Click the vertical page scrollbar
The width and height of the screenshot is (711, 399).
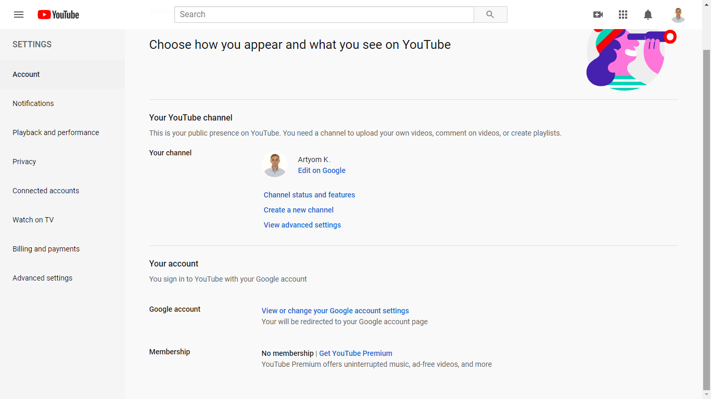[x=706, y=208]
